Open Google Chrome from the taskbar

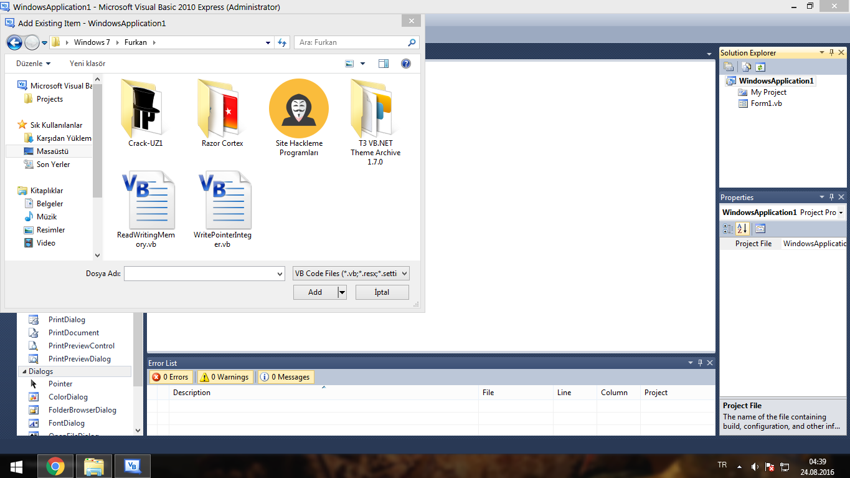point(55,466)
